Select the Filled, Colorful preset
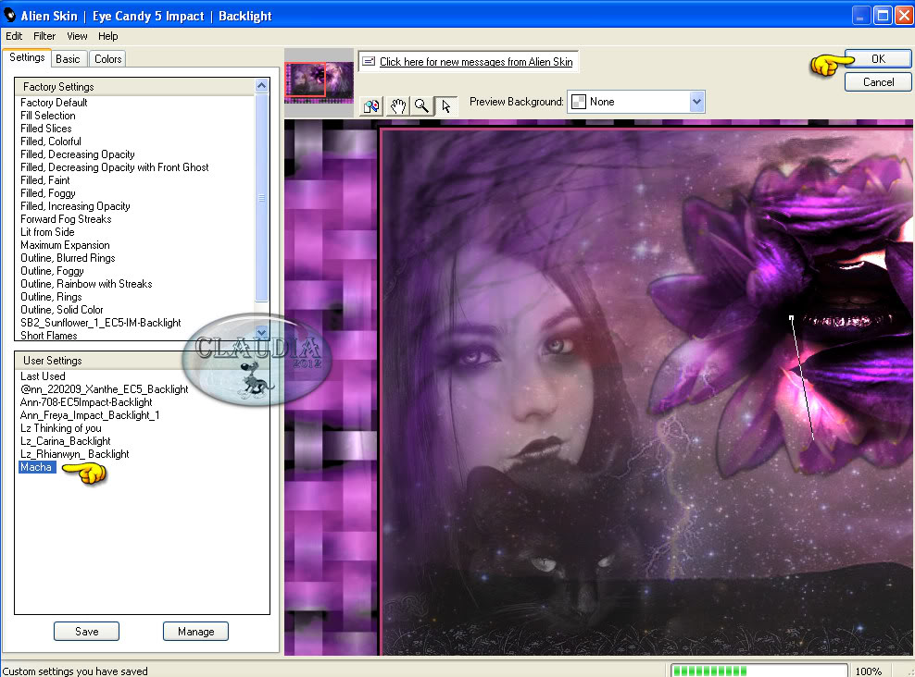 51,141
